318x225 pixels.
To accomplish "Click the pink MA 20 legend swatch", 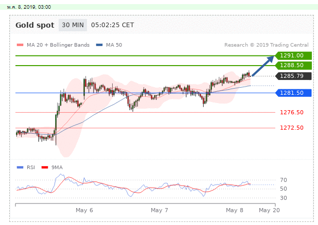I will pos(20,45).
